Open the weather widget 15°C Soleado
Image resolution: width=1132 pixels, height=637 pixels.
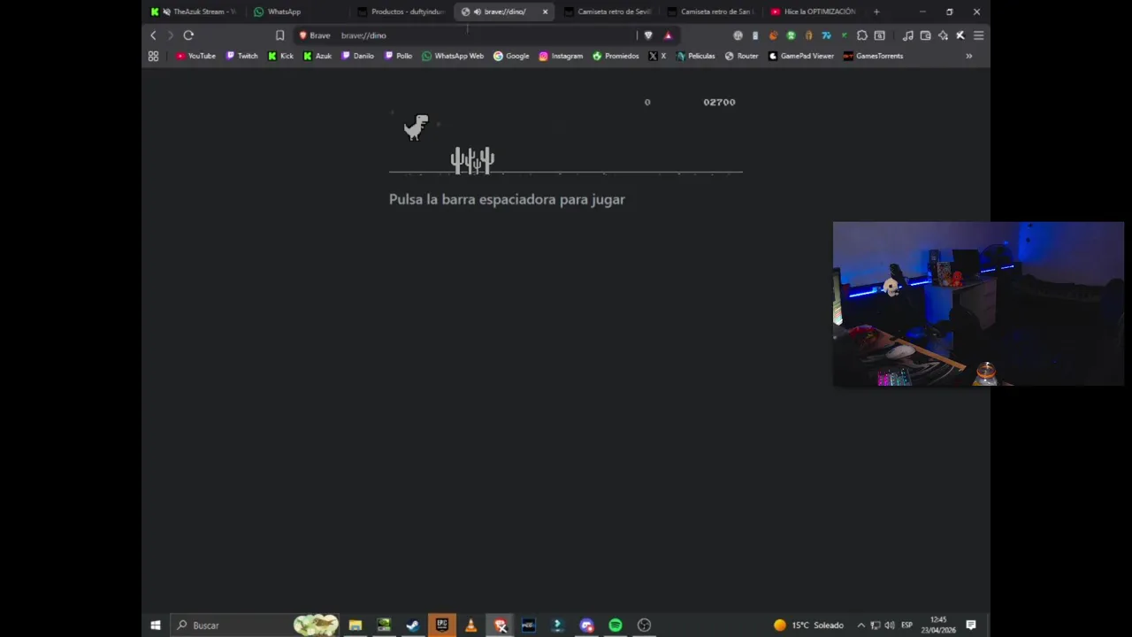[x=809, y=625]
